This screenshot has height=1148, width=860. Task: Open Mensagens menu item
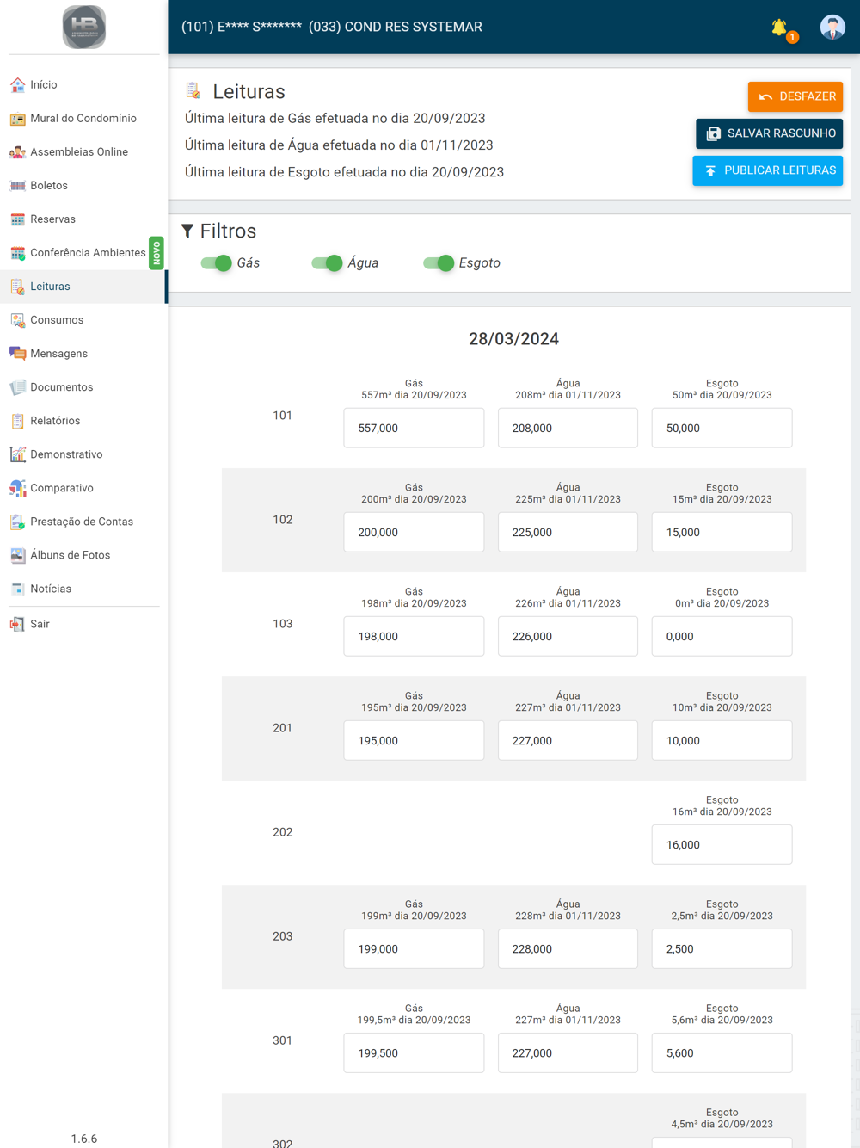[83, 353]
